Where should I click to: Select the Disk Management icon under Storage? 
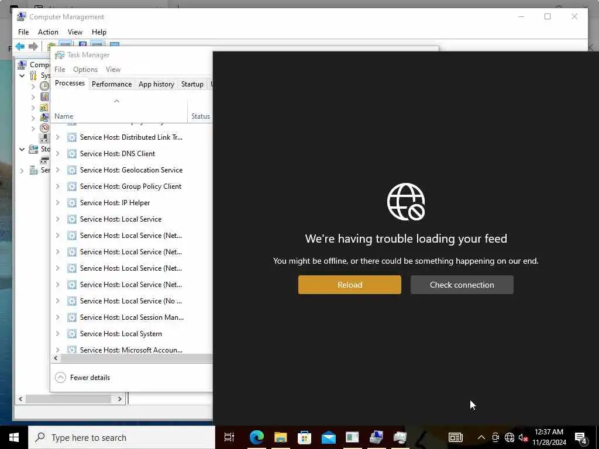(x=44, y=160)
